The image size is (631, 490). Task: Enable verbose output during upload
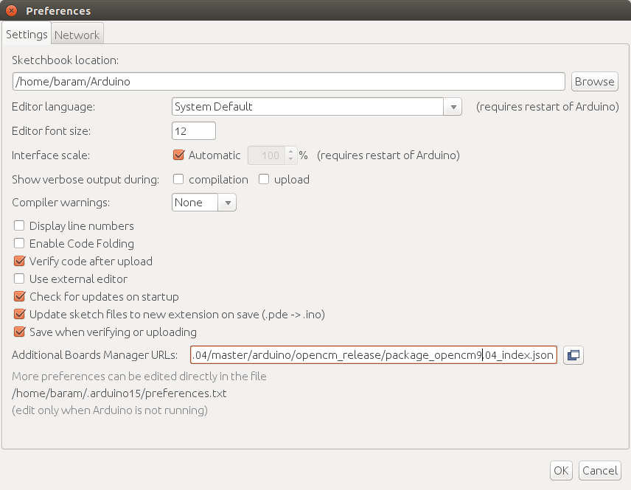pyautogui.click(x=263, y=179)
